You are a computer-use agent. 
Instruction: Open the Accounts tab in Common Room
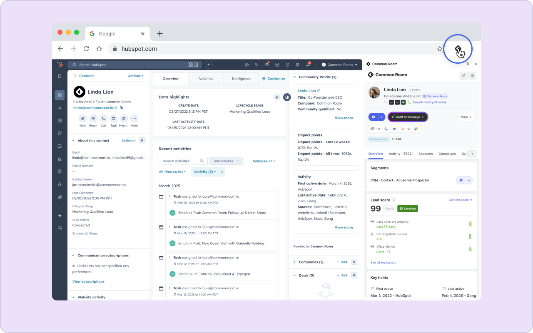point(426,154)
